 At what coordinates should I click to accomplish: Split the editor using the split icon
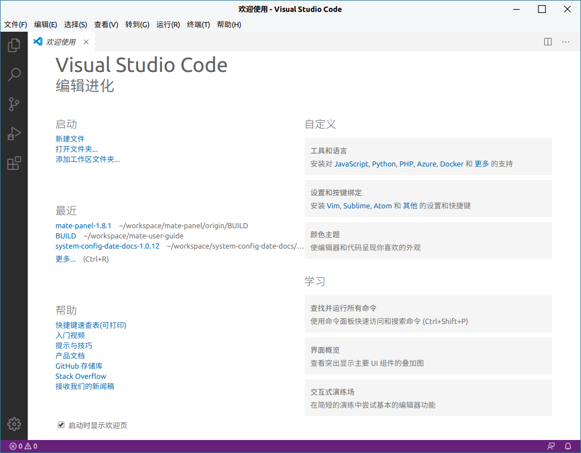[547, 41]
